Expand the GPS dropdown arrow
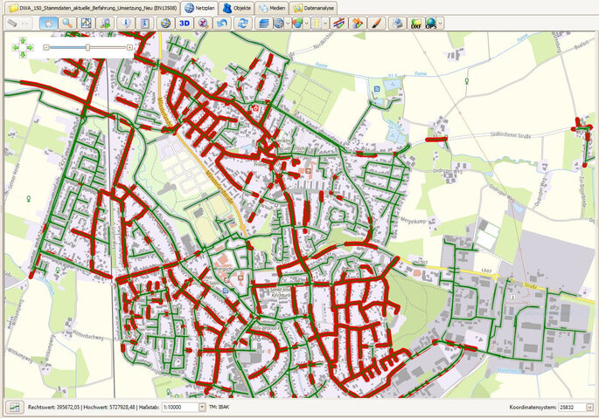This screenshot has height=418, width=599. tap(440, 24)
